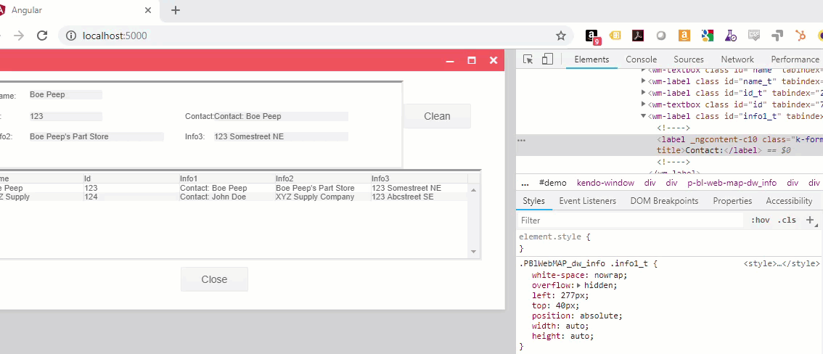Switch to the Console panel
The height and width of the screenshot is (354, 823).
pyautogui.click(x=641, y=59)
